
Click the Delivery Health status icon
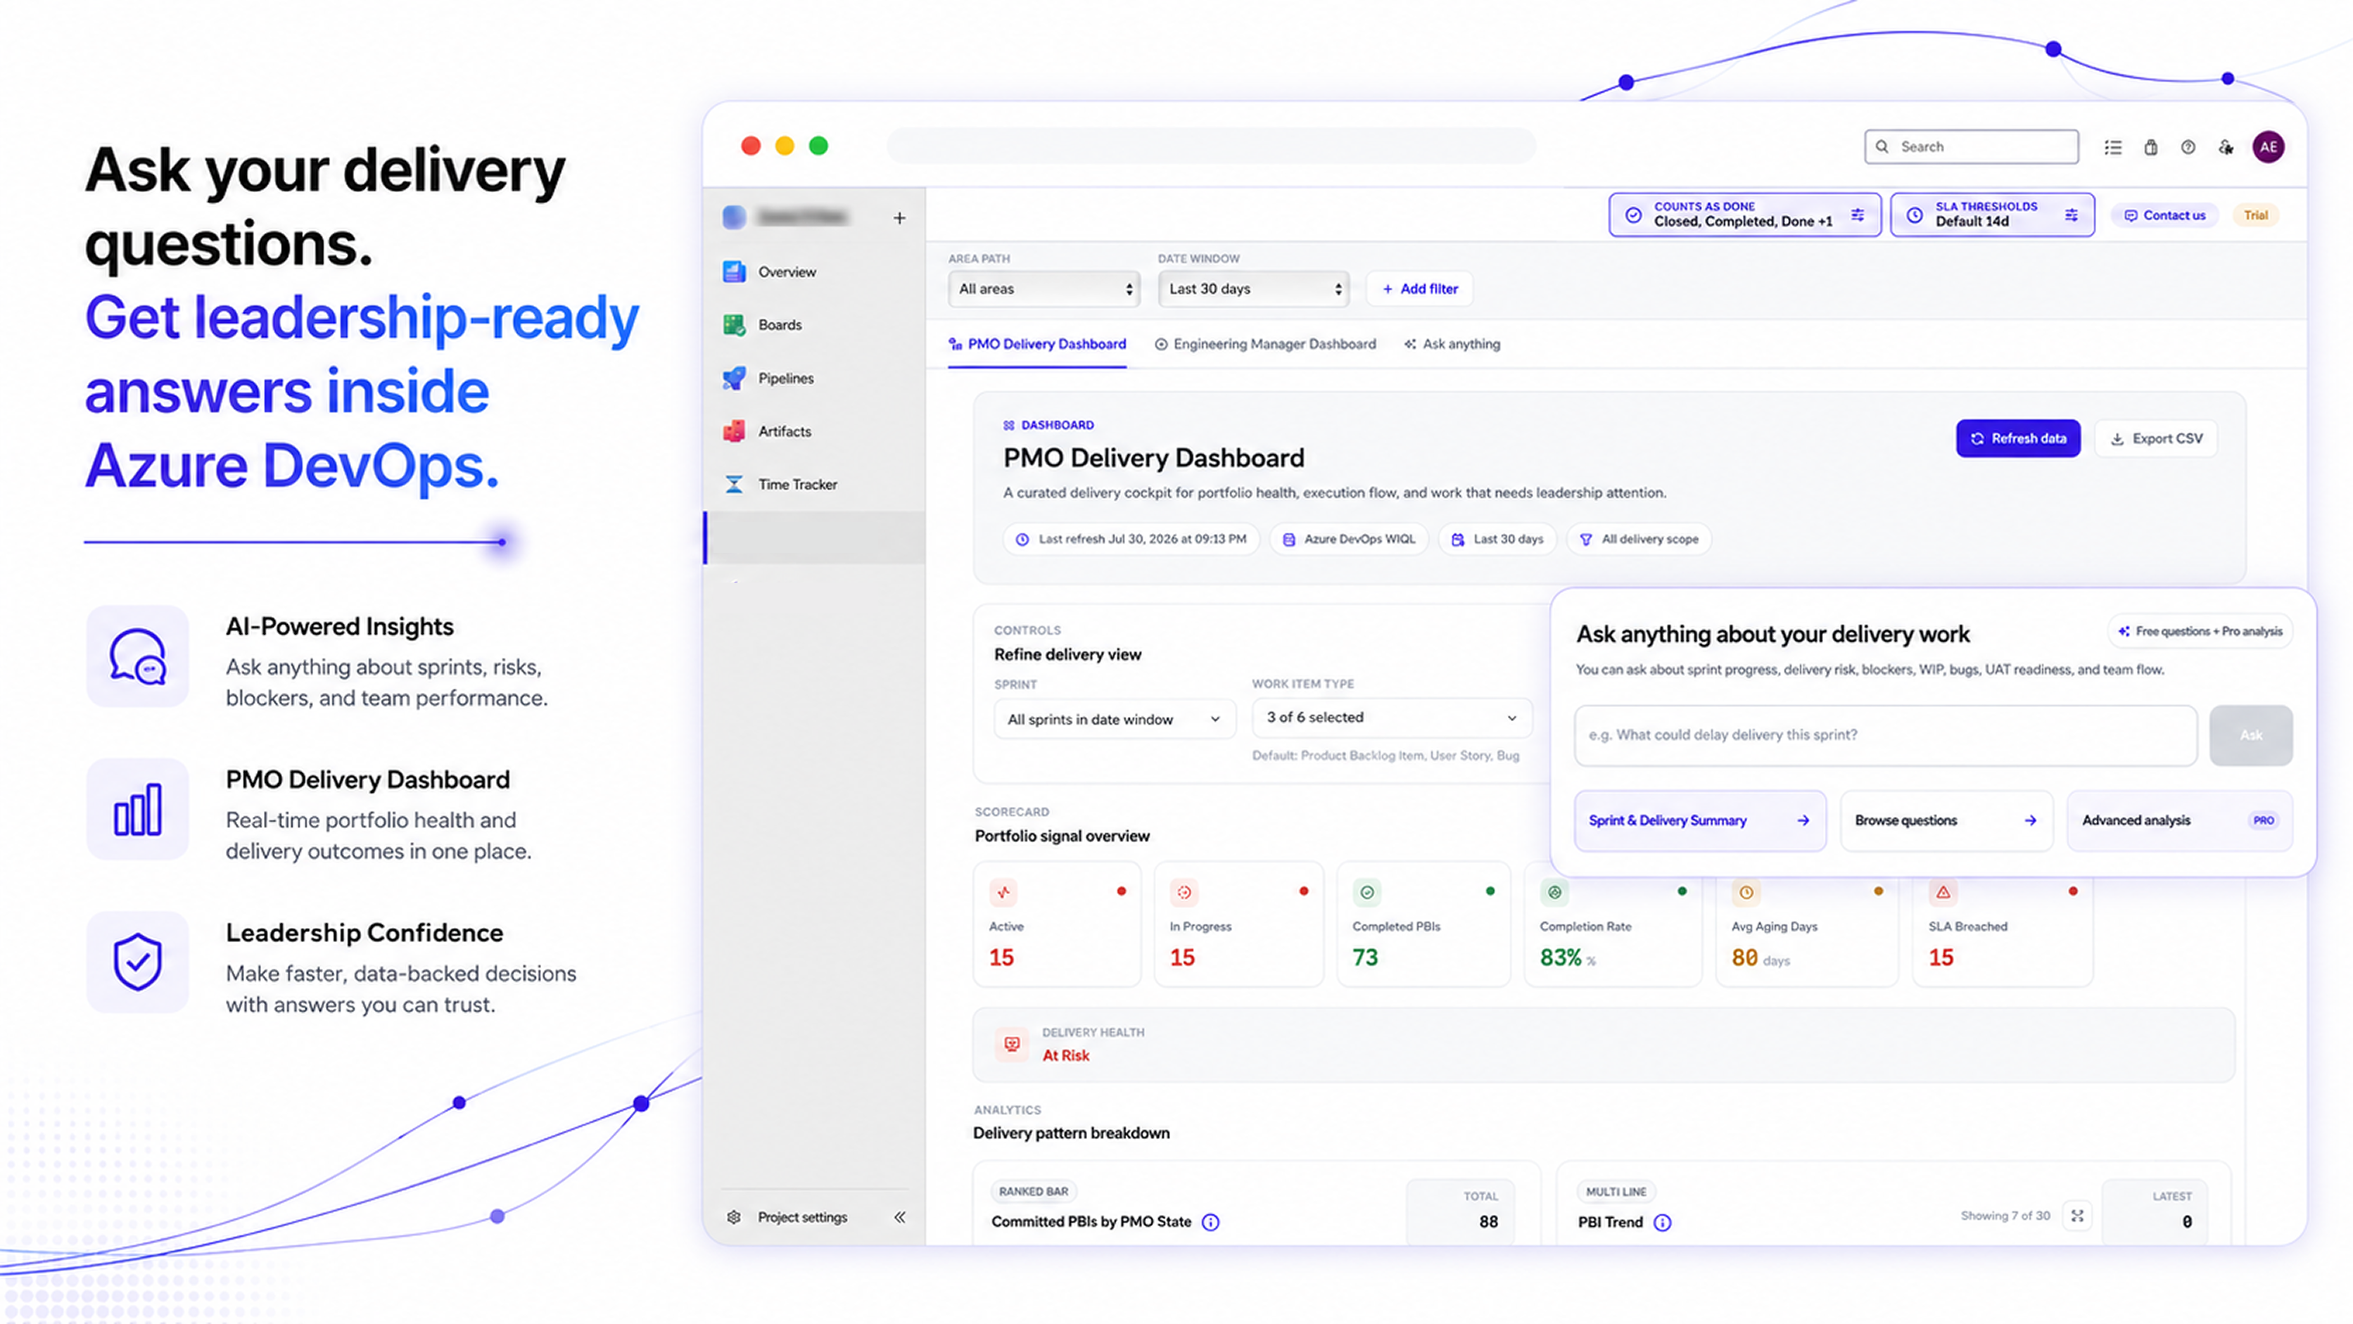(x=1012, y=1044)
